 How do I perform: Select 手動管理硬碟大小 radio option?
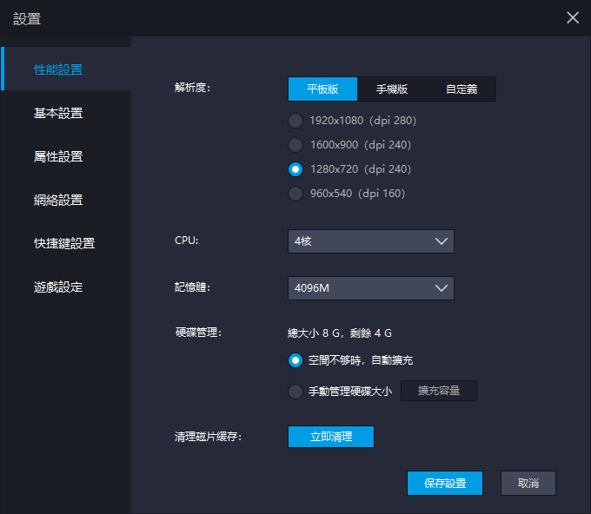(x=295, y=391)
